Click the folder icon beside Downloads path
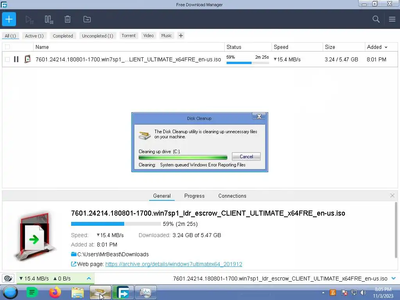Image resolution: width=400 pixels, height=300 pixels. (x=74, y=254)
